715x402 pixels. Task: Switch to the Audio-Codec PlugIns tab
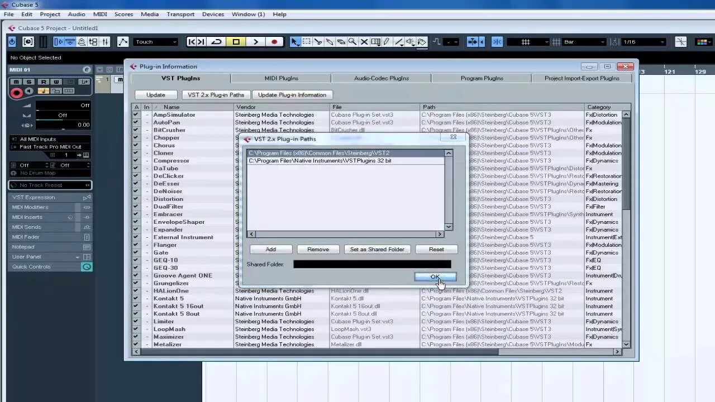pyautogui.click(x=382, y=78)
